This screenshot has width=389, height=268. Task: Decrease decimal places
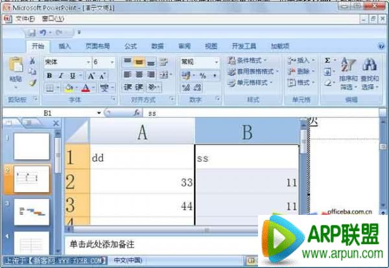pos(198,87)
